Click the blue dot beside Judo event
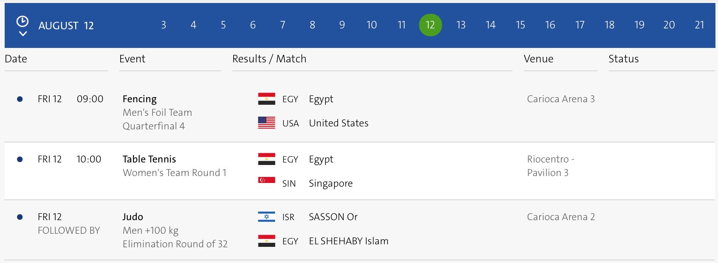This screenshot has width=718, height=263. click(20, 217)
